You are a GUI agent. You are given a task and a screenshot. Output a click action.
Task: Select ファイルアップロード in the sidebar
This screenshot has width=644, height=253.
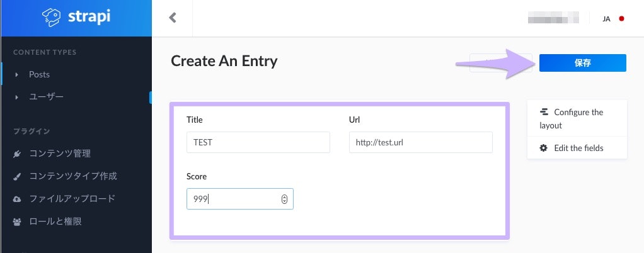[72, 199]
